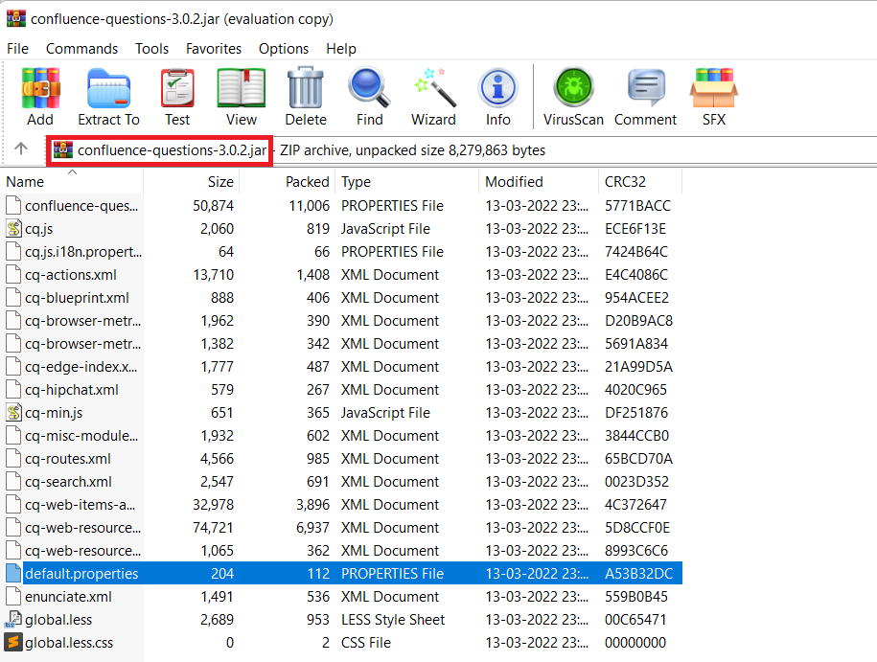Click the cq-search.xml file icon
This screenshot has width=877, height=662.
pyautogui.click(x=13, y=481)
